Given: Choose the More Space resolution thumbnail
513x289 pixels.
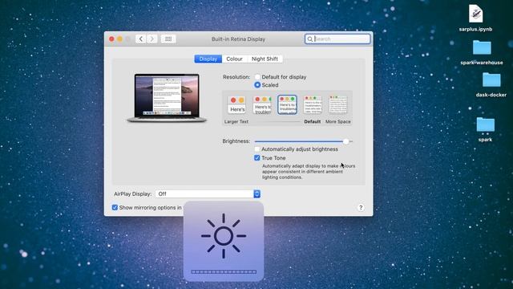Looking at the screenshot, I should [x=338, y=105].
